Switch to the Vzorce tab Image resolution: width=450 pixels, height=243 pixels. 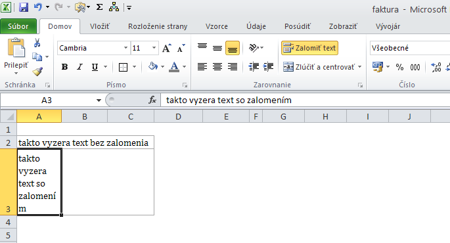point(217,26)
